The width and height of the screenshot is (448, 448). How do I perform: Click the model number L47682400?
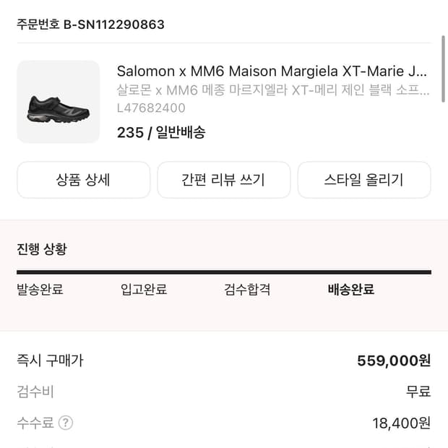[x=151, y=108]
